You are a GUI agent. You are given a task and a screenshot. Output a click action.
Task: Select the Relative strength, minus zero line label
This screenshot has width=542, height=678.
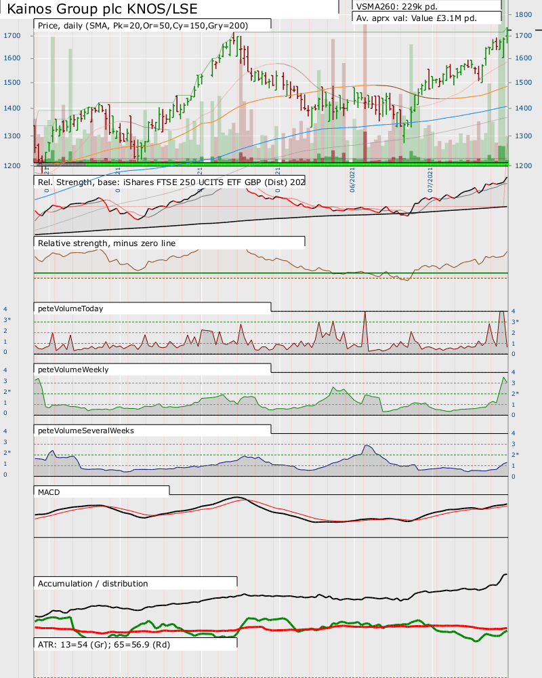click(107, 243)
